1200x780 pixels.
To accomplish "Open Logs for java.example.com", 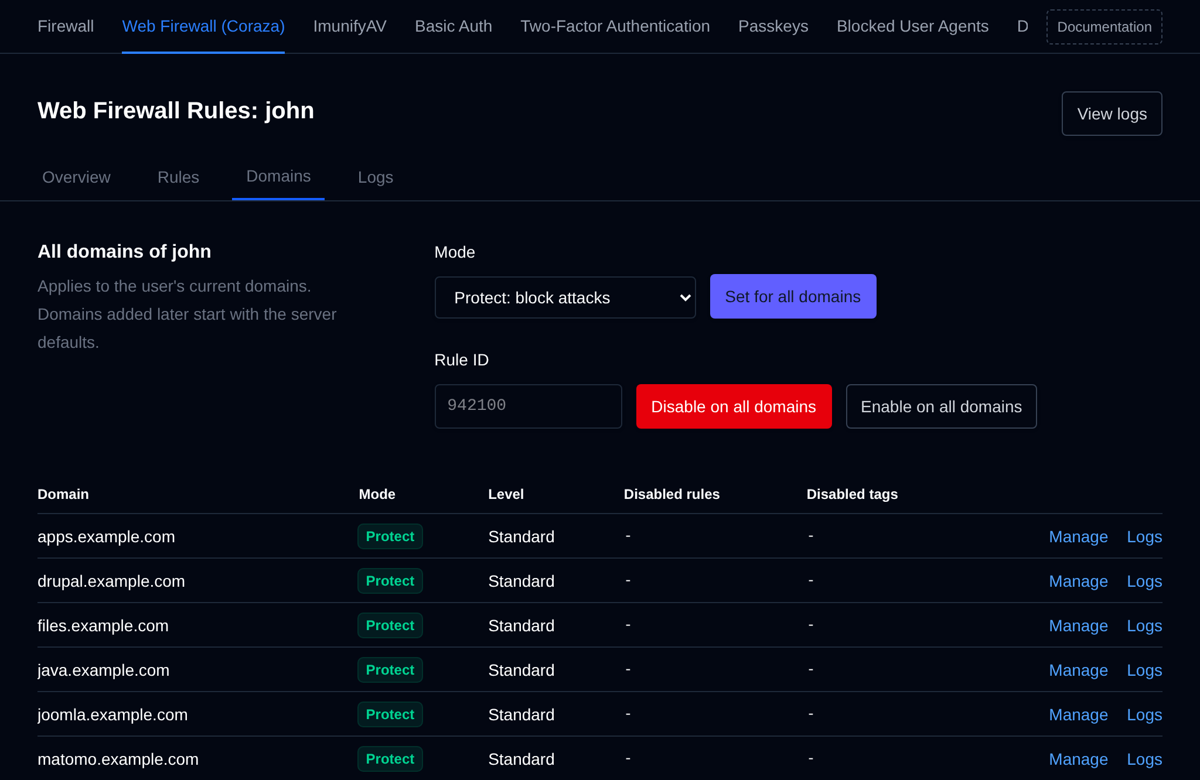I will click(1145, 670).
